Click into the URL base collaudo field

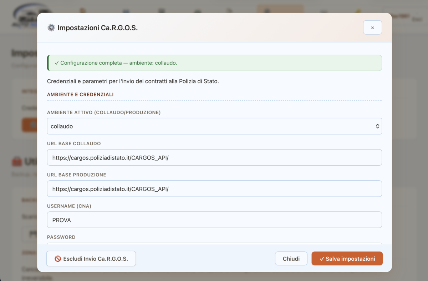pos(214,157)
